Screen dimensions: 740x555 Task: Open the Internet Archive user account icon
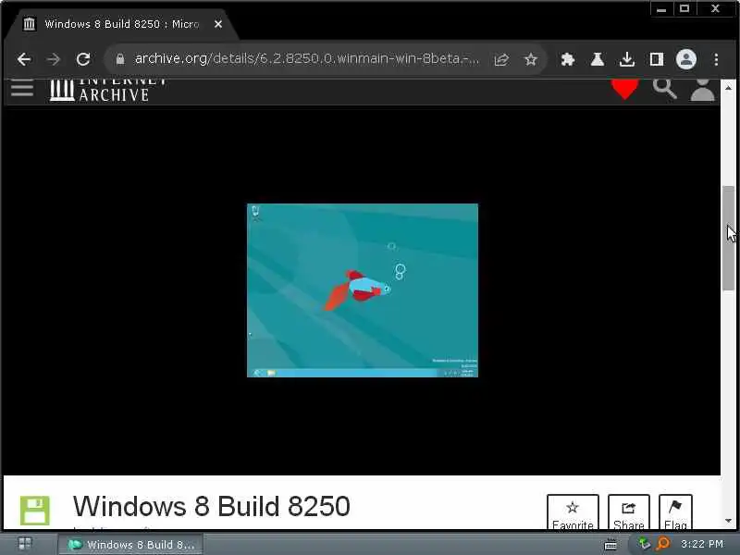pos(702,90)
